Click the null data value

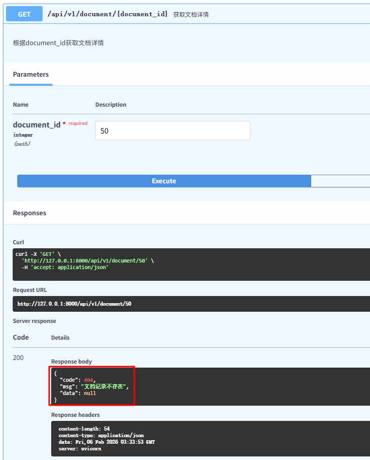point(90,393)
